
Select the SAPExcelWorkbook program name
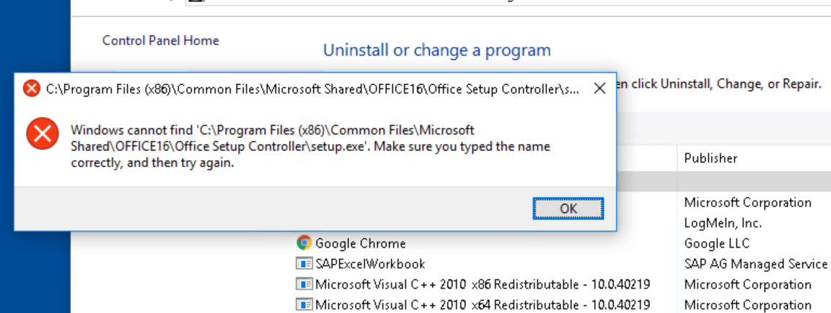click(370, 263)
